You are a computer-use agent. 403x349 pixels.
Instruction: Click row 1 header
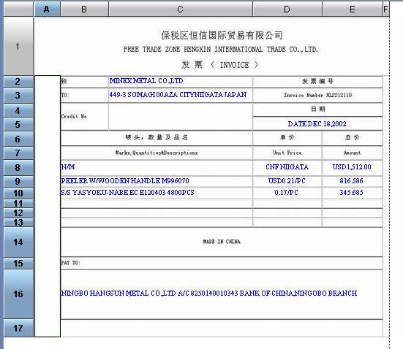pyautogui.click(x=18, y=47)
